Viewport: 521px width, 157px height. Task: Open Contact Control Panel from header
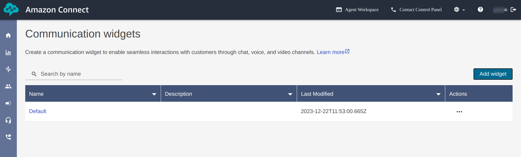[416, 9]
